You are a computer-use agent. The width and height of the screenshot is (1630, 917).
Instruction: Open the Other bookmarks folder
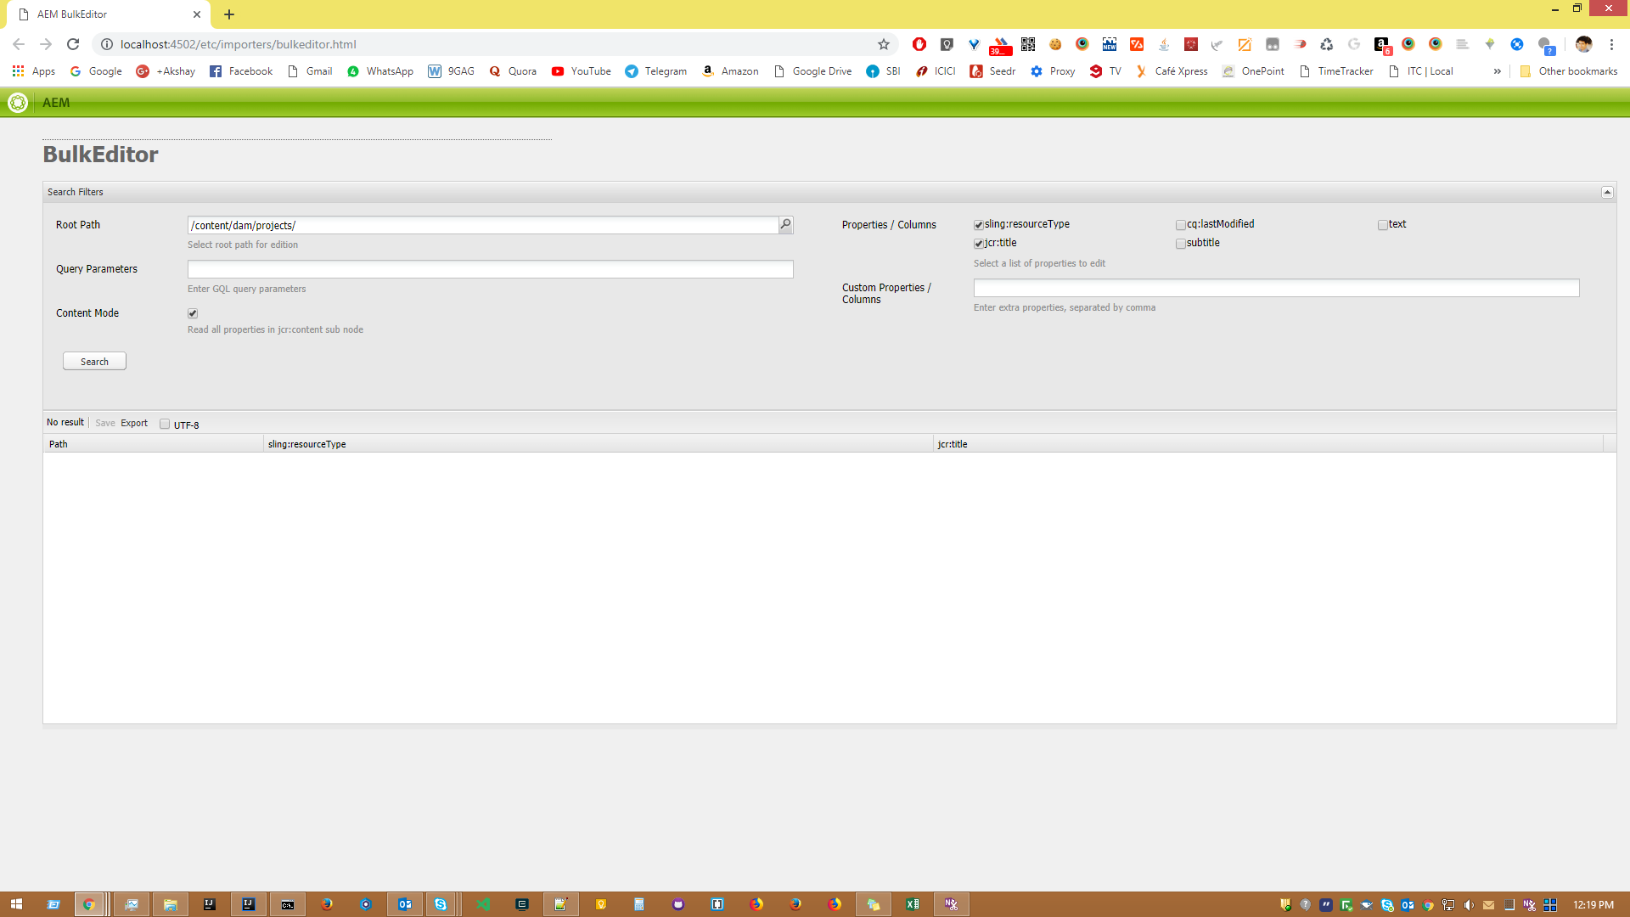click(1569, 71)
